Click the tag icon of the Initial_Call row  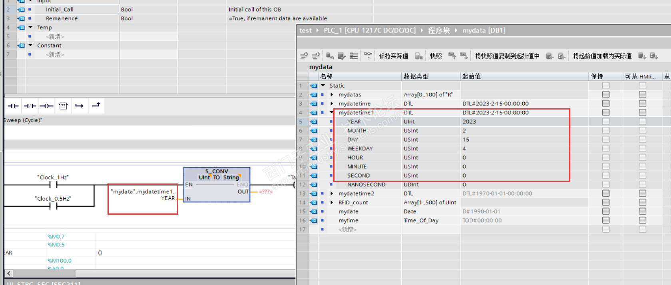[x=21, y=10]
